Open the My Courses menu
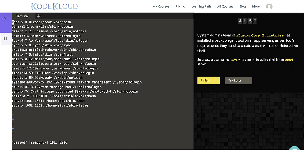The image size is (304, 150). [x=161, y=6]
